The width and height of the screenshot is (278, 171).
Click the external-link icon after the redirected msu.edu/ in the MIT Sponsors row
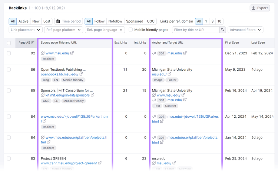pyautogui.click(x=185, y=100)
